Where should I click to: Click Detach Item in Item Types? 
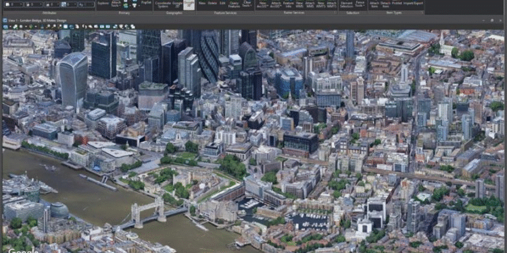pyautogui.click(x=385, y=4)
